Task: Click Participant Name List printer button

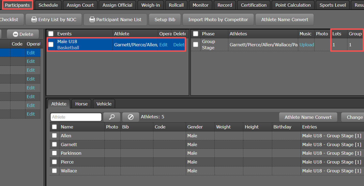Action: tap(115, 20)
